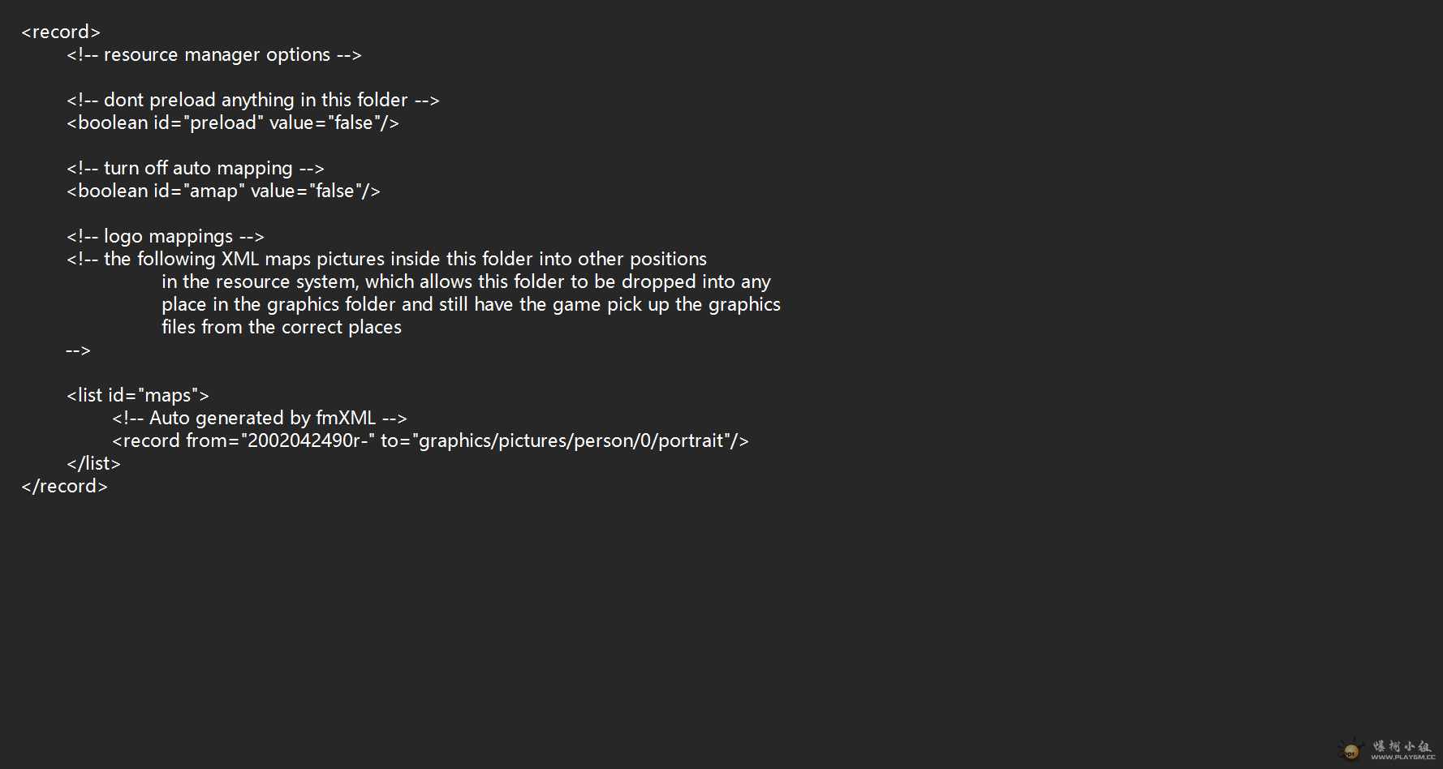Click the line starting "in the resource system"
1443x769 pixels.
[x=466, y=282]
